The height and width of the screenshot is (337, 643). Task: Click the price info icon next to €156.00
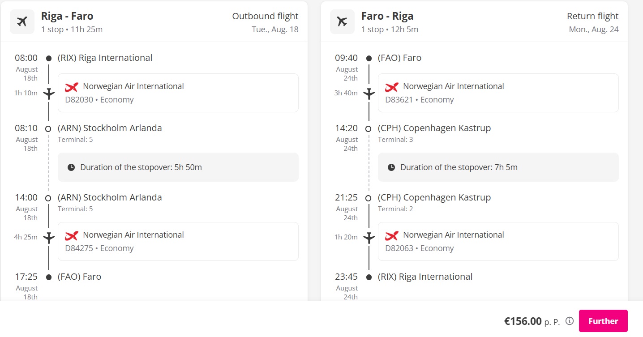click(x=570, y=321)
